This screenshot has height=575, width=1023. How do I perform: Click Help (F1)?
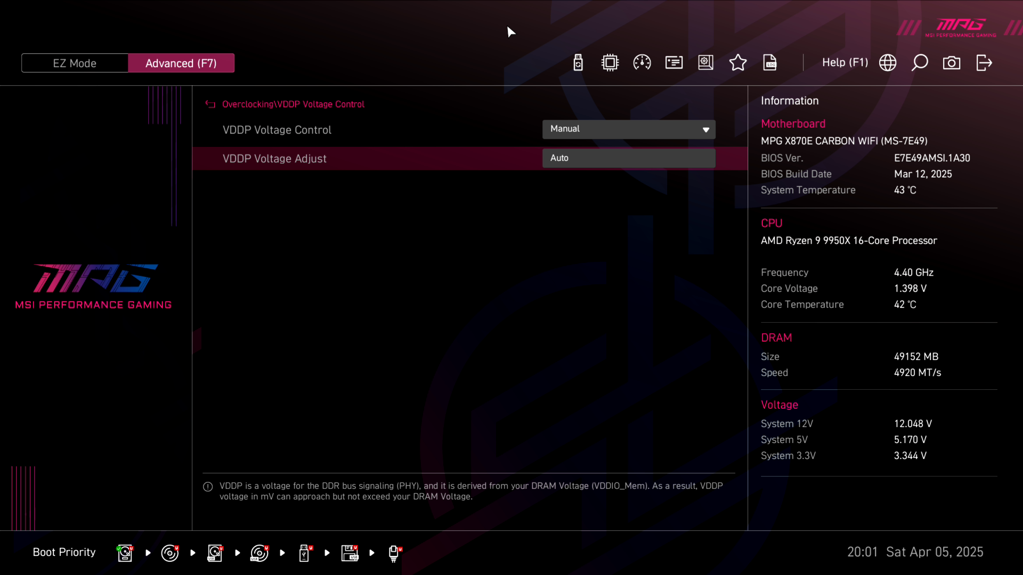(845, 63)
